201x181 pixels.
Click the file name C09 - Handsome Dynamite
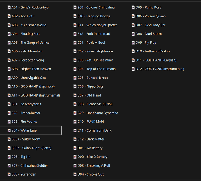coord(98,113)
